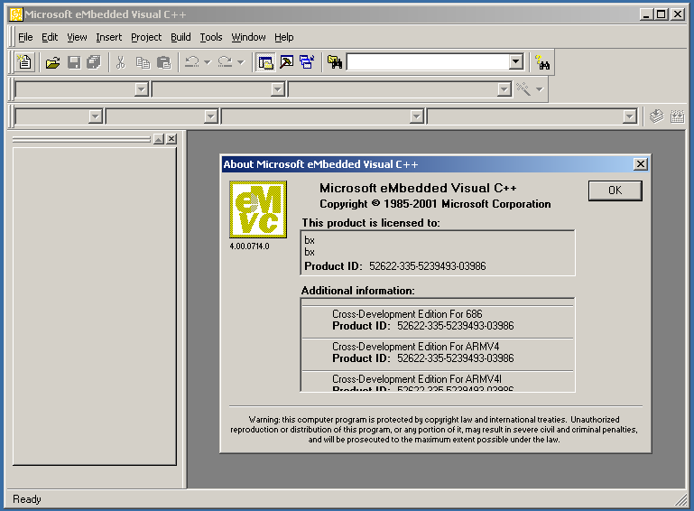This screenshot has width=694, height=511.
Task: Expand the docked workspace panel with the up-arrow button
Action: coord(159,139)
